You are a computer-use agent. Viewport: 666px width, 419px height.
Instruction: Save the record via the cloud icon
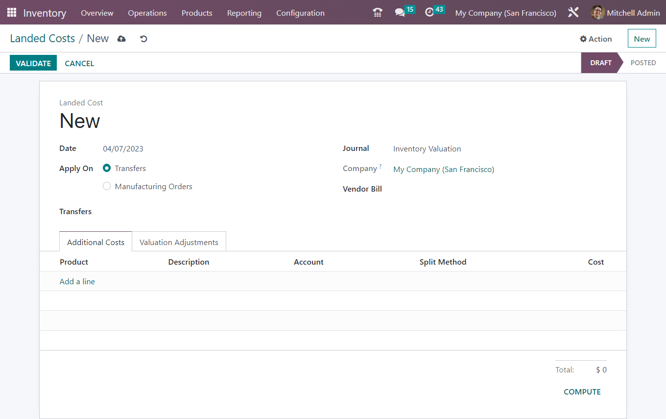(121, 38)
